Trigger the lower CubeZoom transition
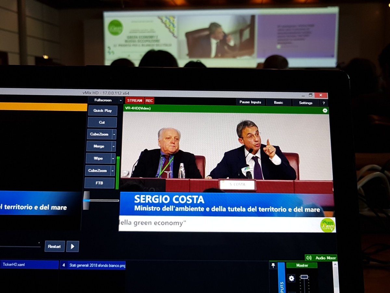 pyautogui.click(x=97, y=170)
